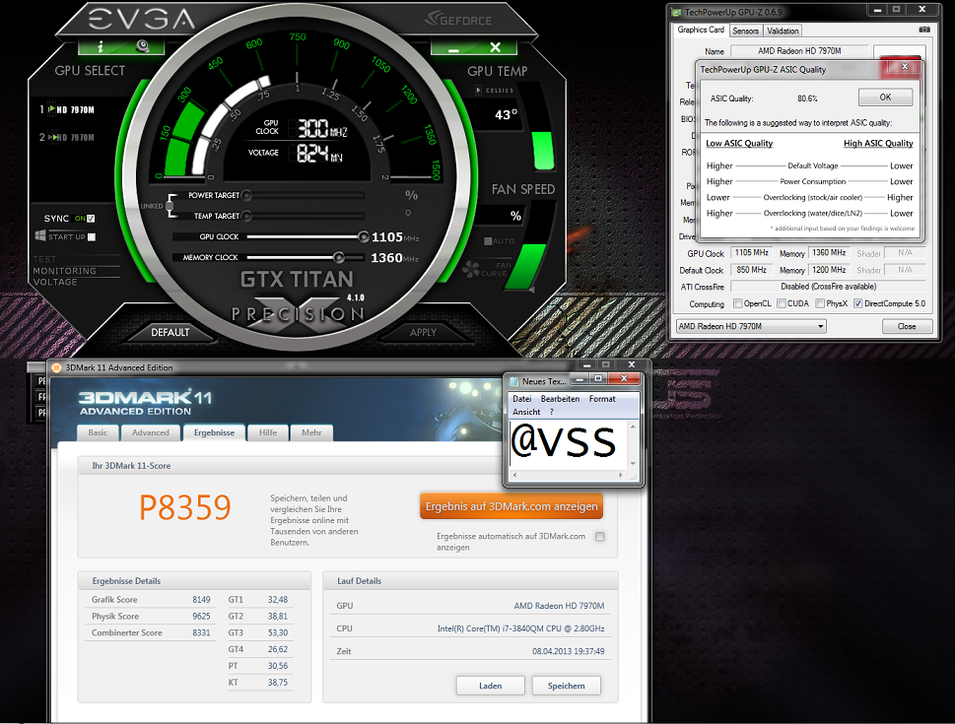Toggle the Celsius temperature unit arrow
Viewport: 955px width, 724px height.
tap(479, 90)
